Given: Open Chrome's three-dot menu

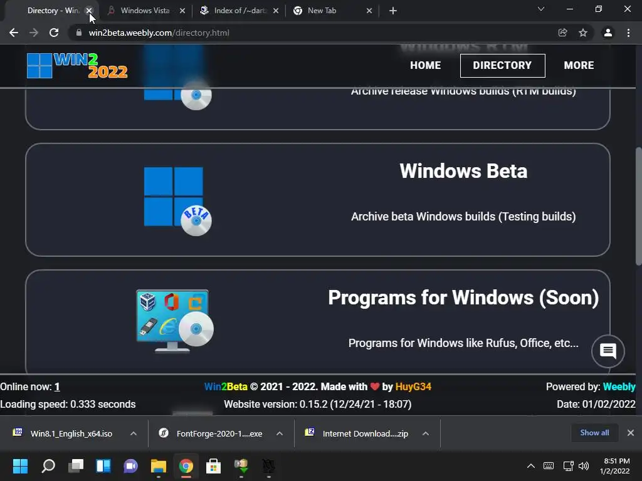Looking at the screenshot, I should pos(628,33).
